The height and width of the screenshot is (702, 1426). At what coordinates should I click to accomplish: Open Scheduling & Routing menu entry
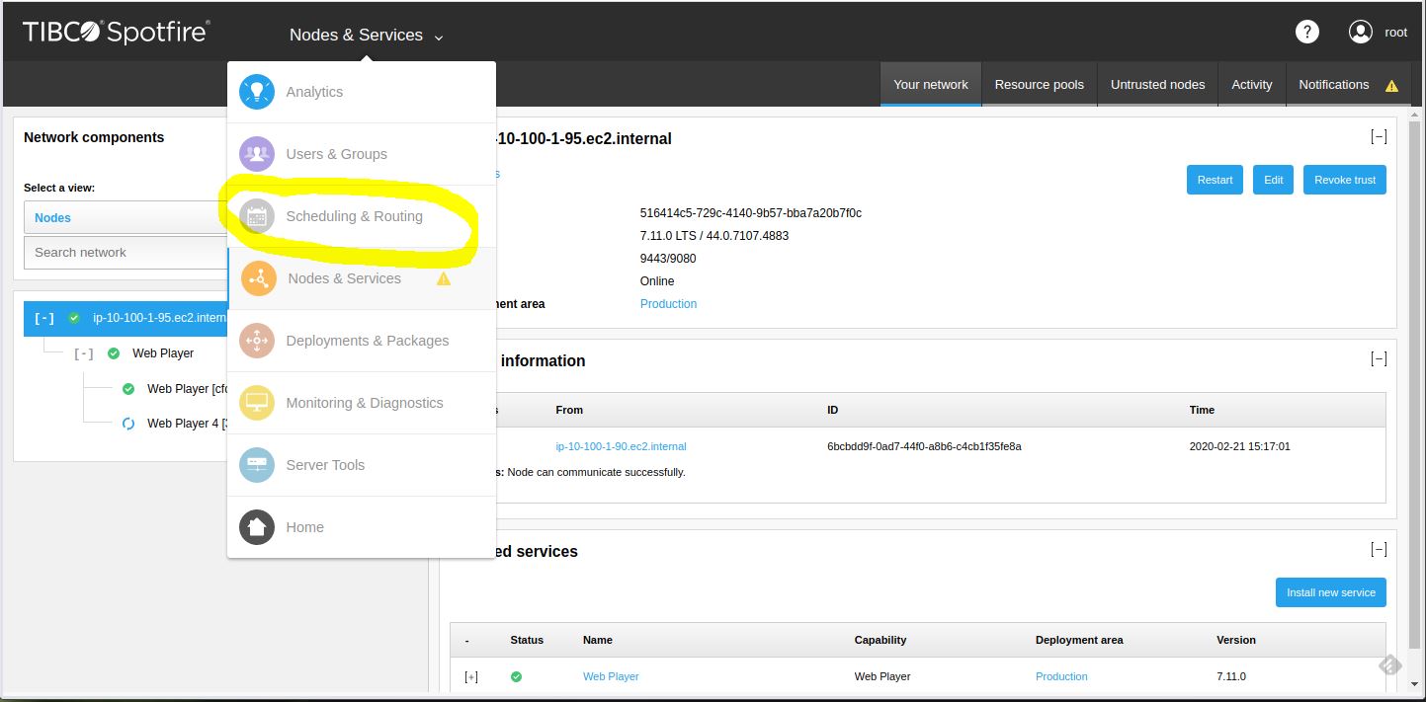[x=362, y=216]
